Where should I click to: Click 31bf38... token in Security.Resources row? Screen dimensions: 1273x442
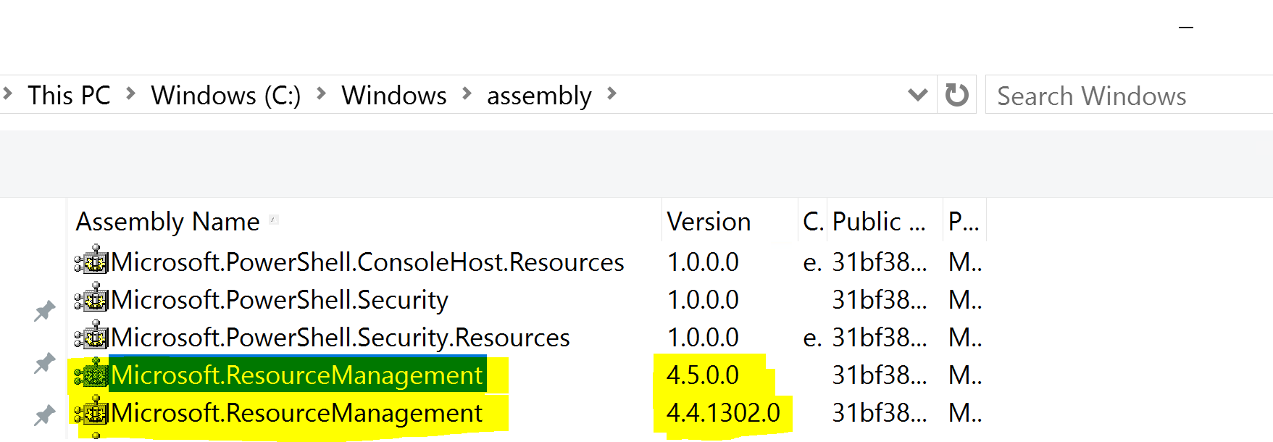click(880, 338)
